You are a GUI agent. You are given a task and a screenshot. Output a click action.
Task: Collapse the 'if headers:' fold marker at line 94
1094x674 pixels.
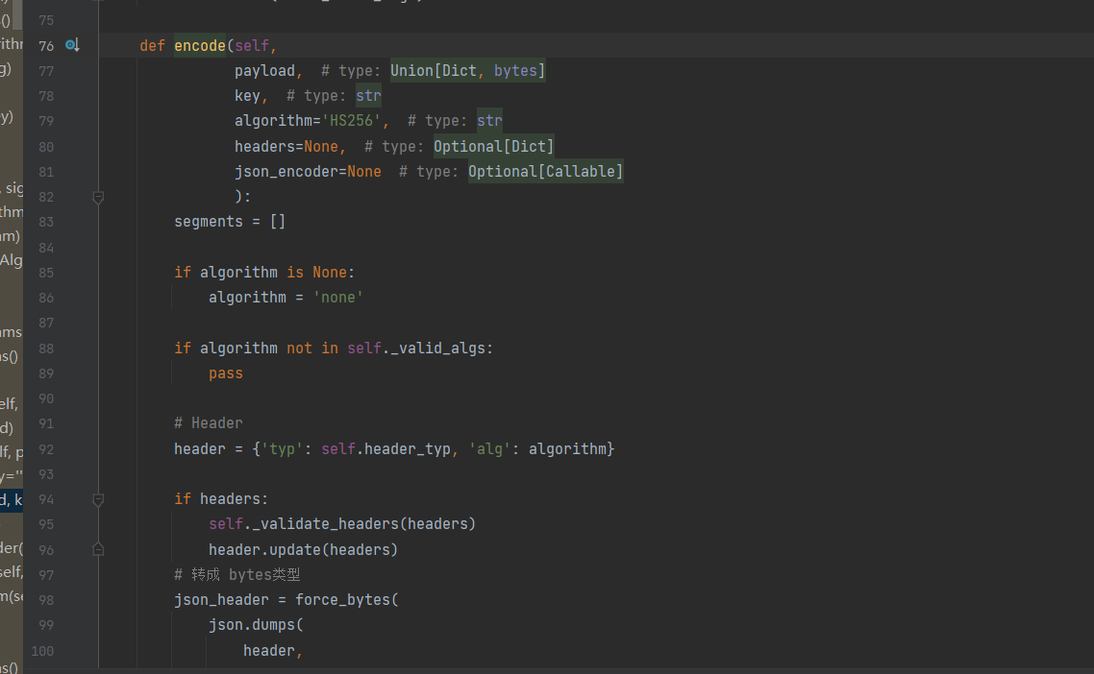click(x=98, y=500)
